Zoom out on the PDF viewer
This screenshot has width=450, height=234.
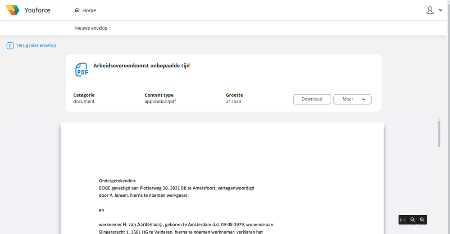click(413, 220)
